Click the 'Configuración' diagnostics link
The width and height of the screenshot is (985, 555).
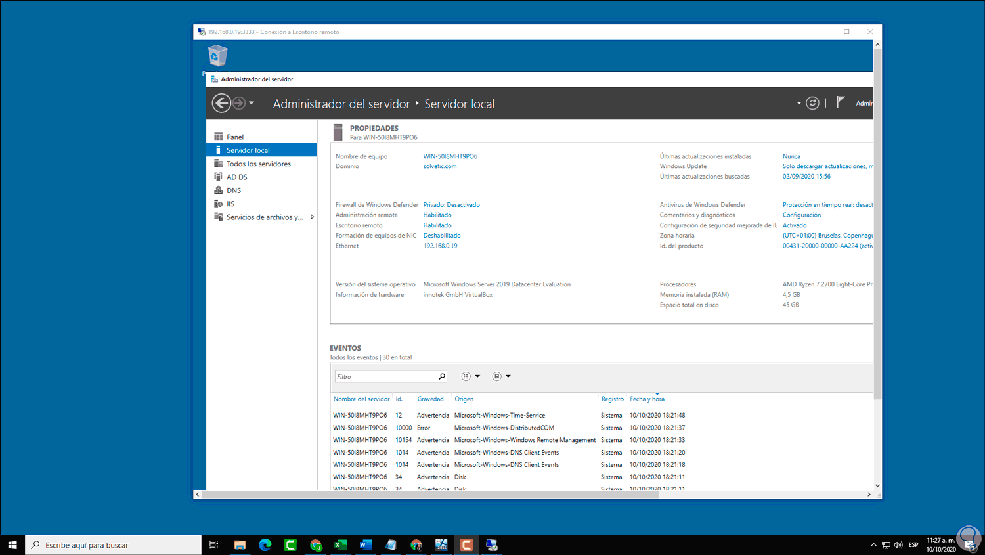coord(802,215)
